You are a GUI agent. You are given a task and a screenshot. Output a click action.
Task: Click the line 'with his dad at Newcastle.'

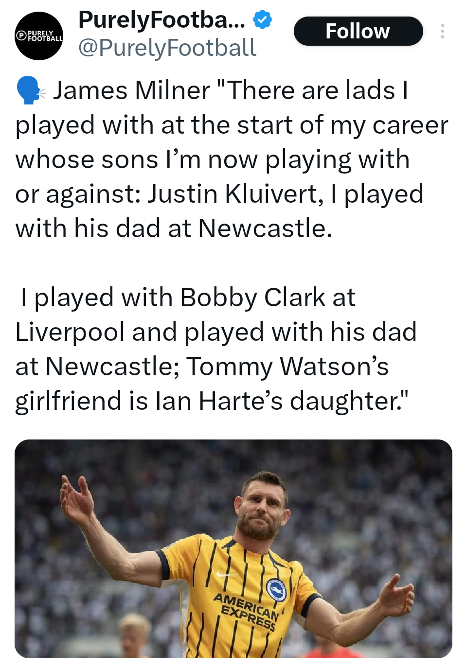tap(174, 228)
